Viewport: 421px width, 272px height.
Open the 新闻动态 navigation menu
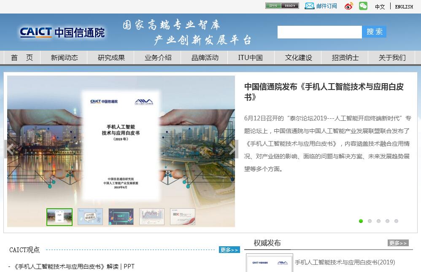click(x=64, y=58)
